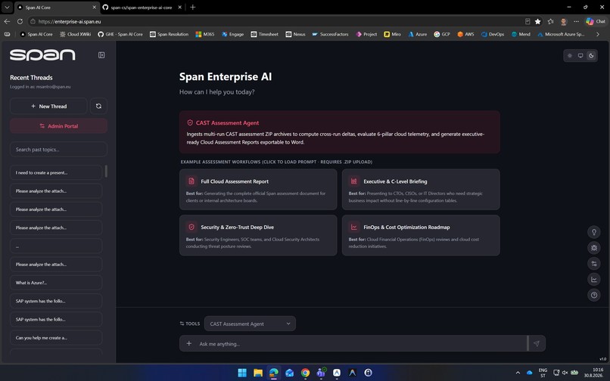This screenshot has height=381, width=610.
Task: Open the CAST Assessment Agent tools dropdown
Action: pos(250,324)
